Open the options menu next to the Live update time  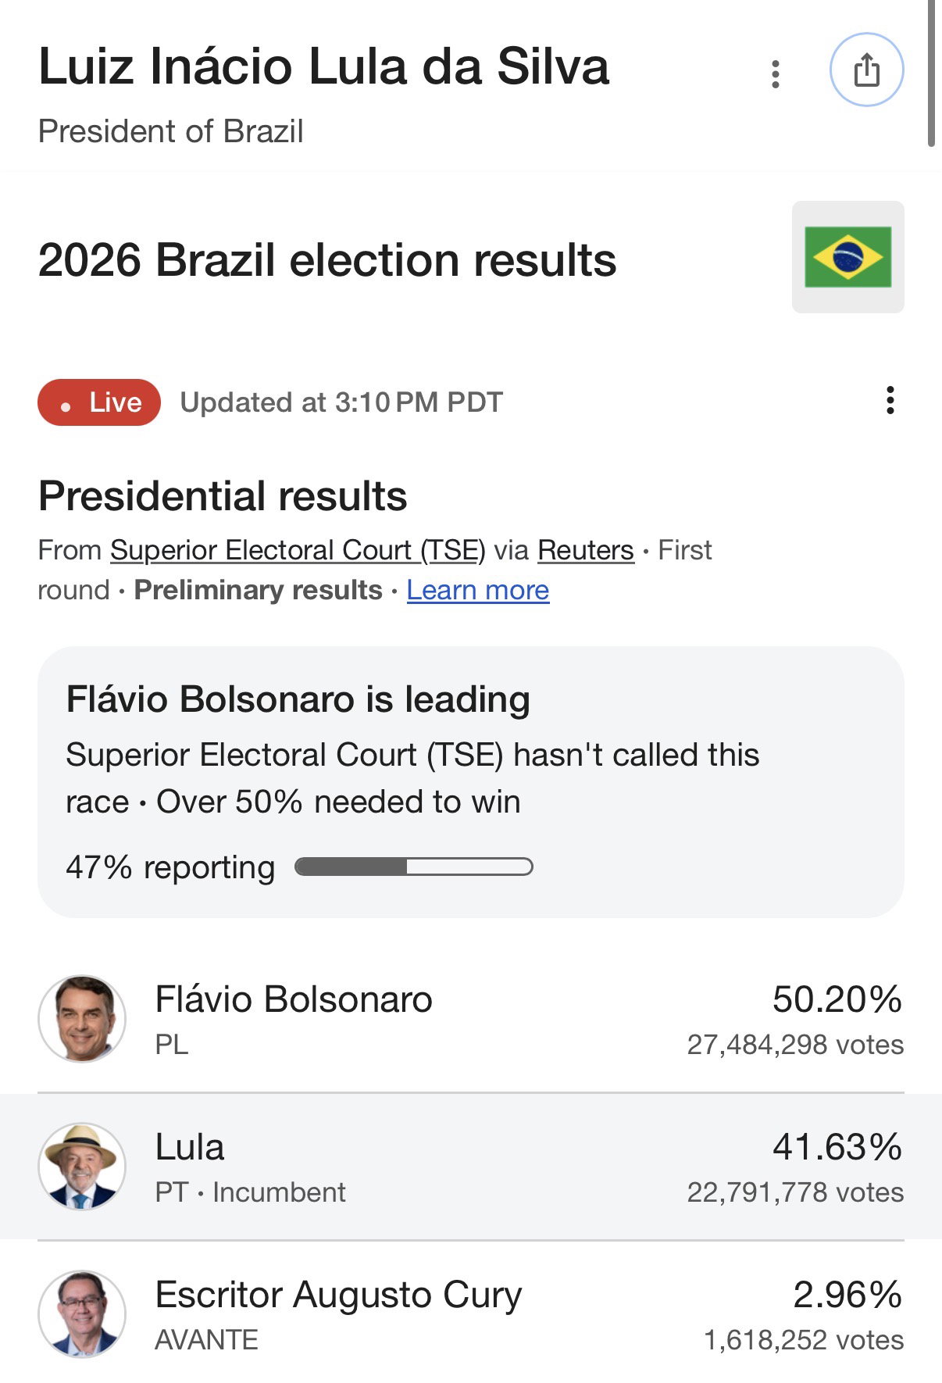click(890, 400)
